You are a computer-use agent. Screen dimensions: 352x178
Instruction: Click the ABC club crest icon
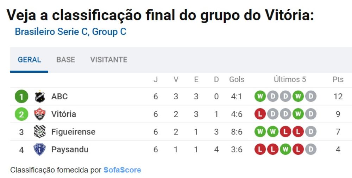[39, 97]
